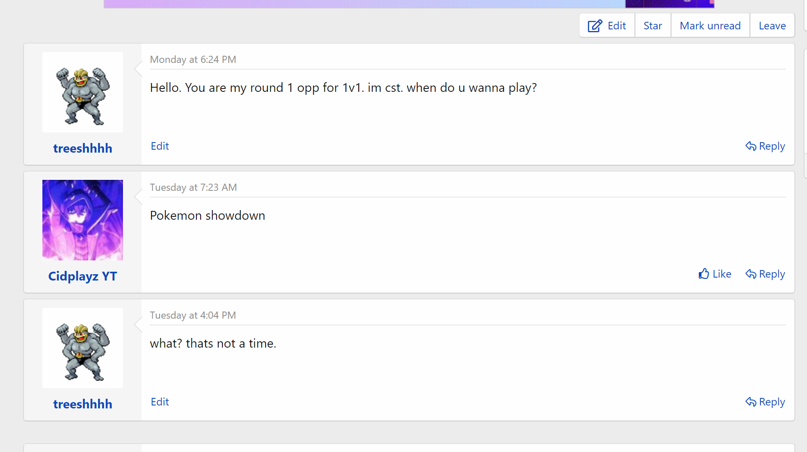Star this conversation

(653, 26)
